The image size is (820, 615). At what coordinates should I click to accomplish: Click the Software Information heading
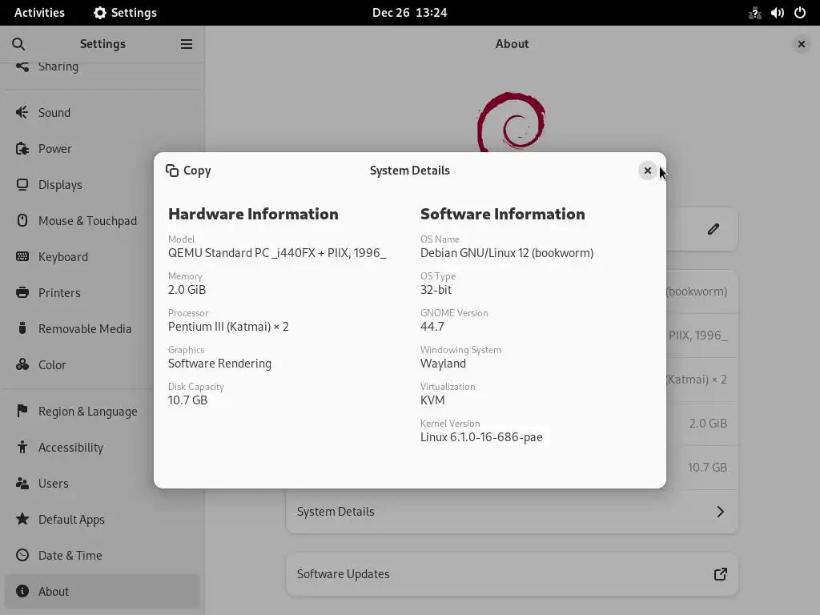click(503, 214)
